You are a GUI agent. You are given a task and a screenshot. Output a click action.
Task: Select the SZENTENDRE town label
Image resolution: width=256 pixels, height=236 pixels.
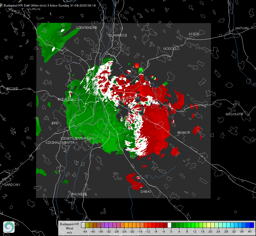click(87, 28)
